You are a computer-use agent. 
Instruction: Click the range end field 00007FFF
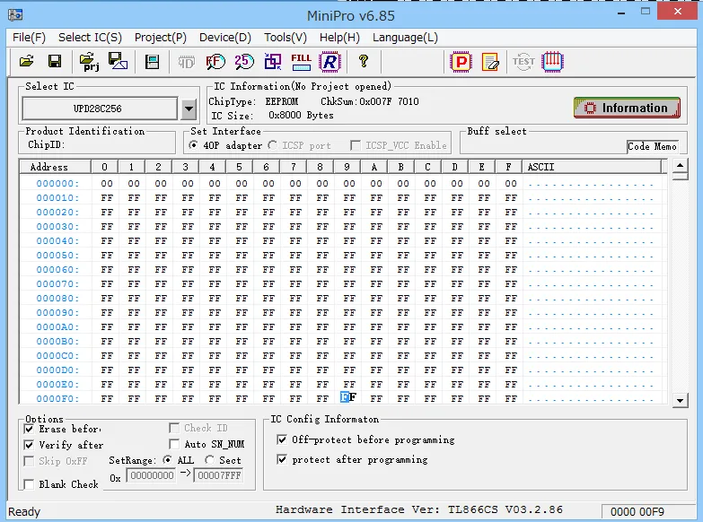point(219,475)
